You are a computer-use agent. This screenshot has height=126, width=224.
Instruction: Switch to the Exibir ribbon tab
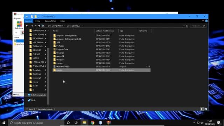point(63,21)
